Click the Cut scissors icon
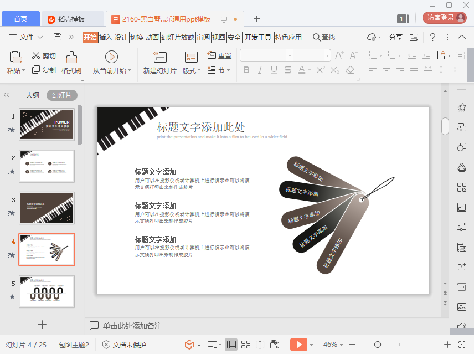474x354 pixels. pos(36,55)
